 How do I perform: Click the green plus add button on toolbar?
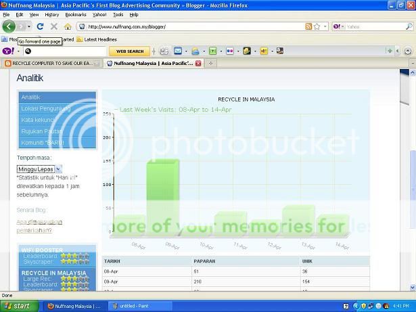[x=390, y=51]
